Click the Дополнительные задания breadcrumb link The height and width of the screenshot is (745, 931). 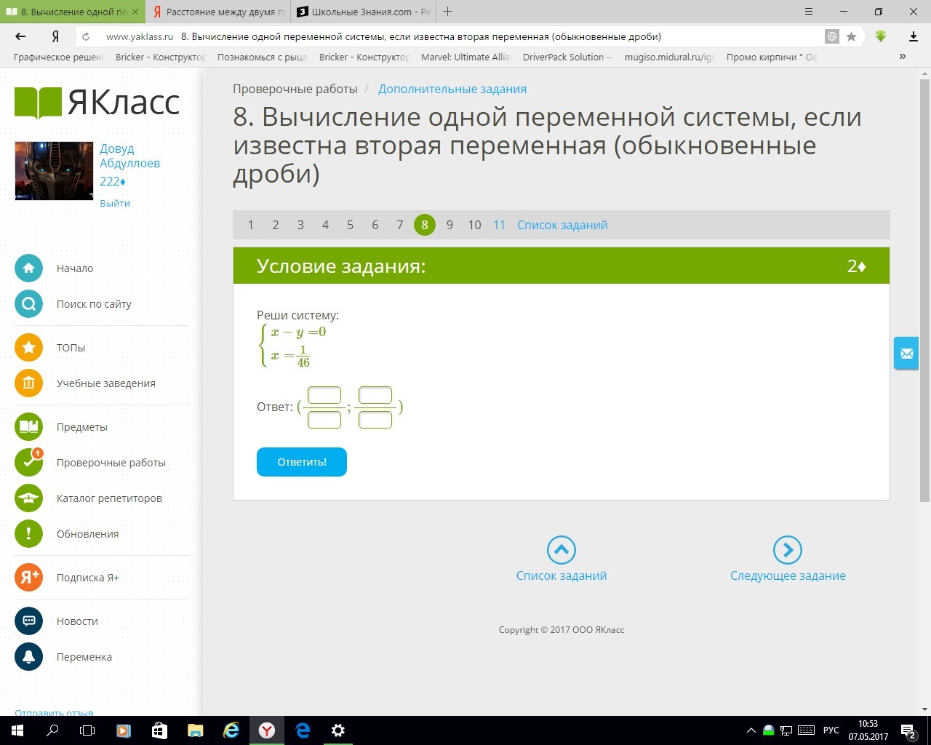[x=452, y=89]
